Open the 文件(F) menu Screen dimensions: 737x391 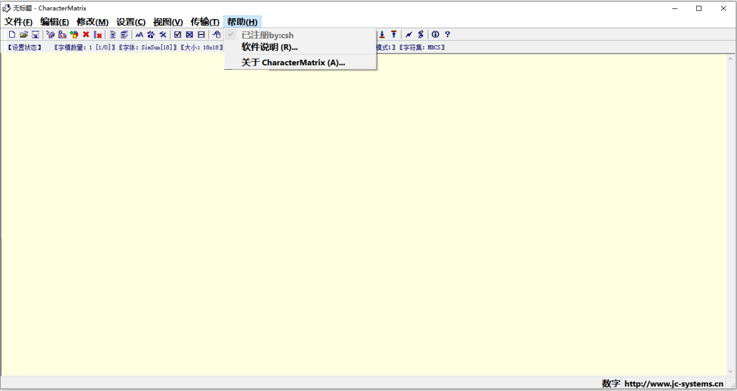(x=19, y=22)
